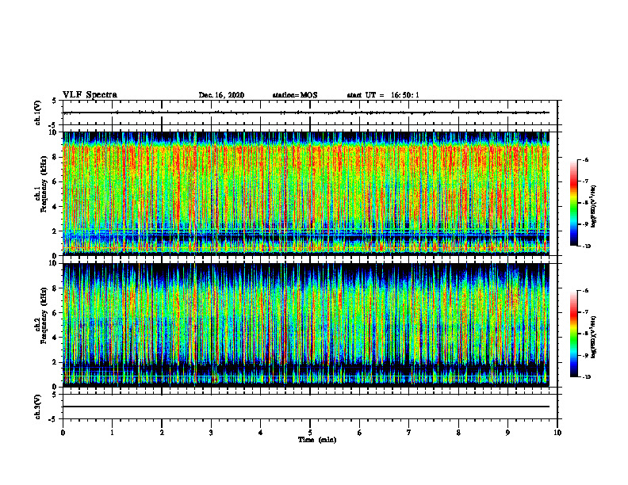628x485 pixels.
Task: Click time axis tick label "1"
Action: [112, 433]
